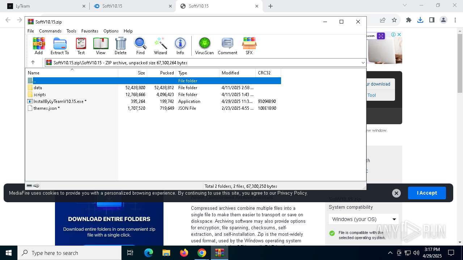This screenshot has height=260, width=463.
Task: Show hidden tray icons chevron
Action: tap(390, 253)
